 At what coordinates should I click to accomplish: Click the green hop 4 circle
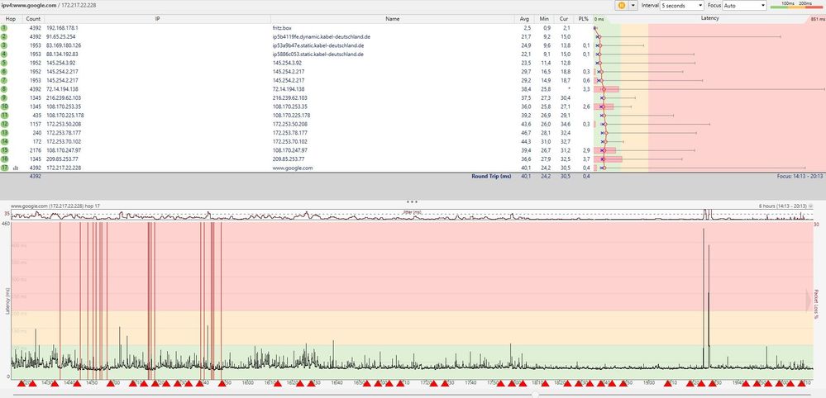(4, 54)
